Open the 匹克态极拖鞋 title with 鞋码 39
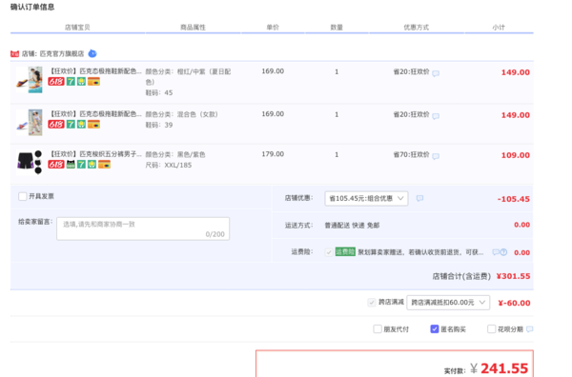This screenshot has width=572, height=377. pos(94,114)
